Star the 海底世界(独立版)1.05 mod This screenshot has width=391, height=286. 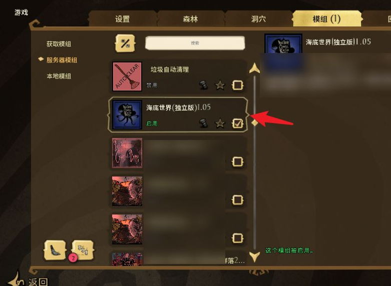pos(220,123)
